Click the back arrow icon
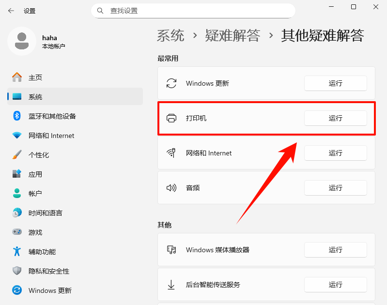 [x=11, y=11]
